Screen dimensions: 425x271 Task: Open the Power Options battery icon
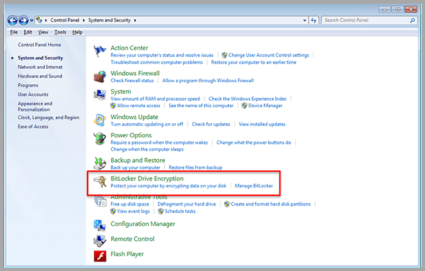100,139
